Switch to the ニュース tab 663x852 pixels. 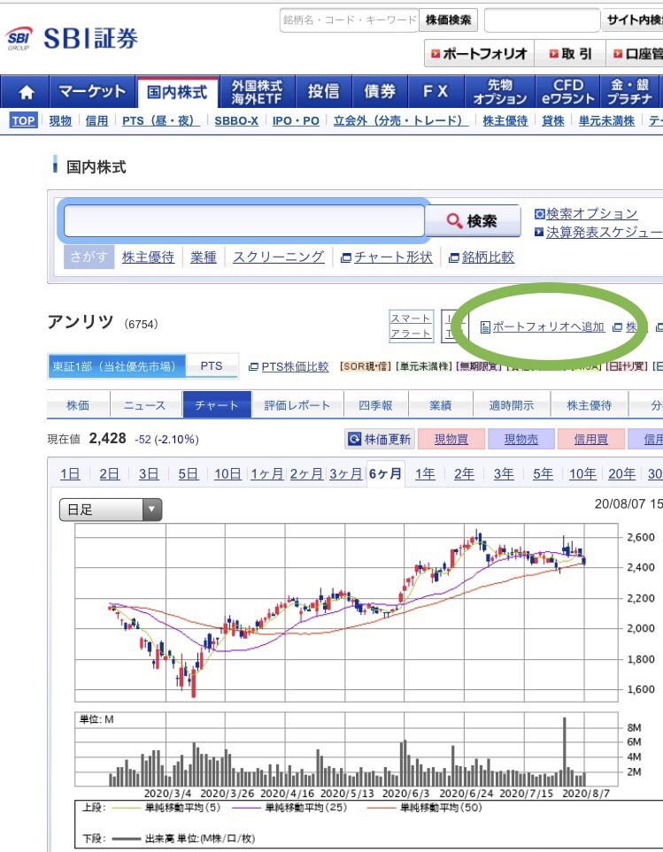click(x=144, y=405)
